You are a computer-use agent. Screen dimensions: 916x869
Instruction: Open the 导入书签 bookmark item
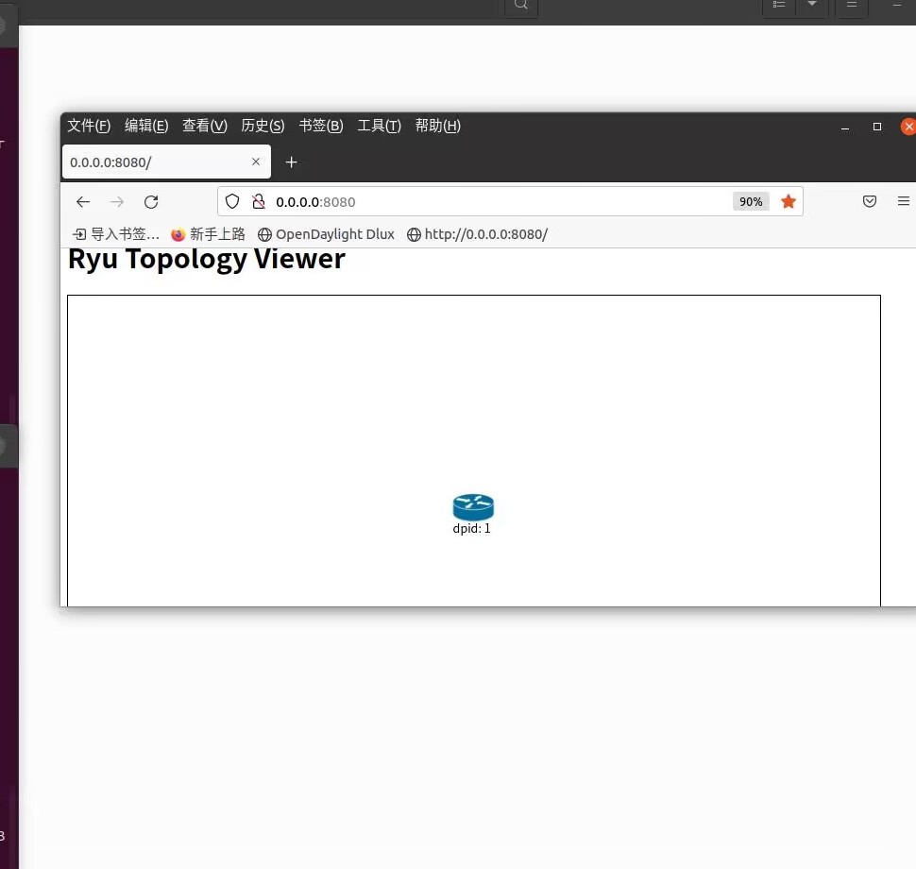[x=115, y=234]
